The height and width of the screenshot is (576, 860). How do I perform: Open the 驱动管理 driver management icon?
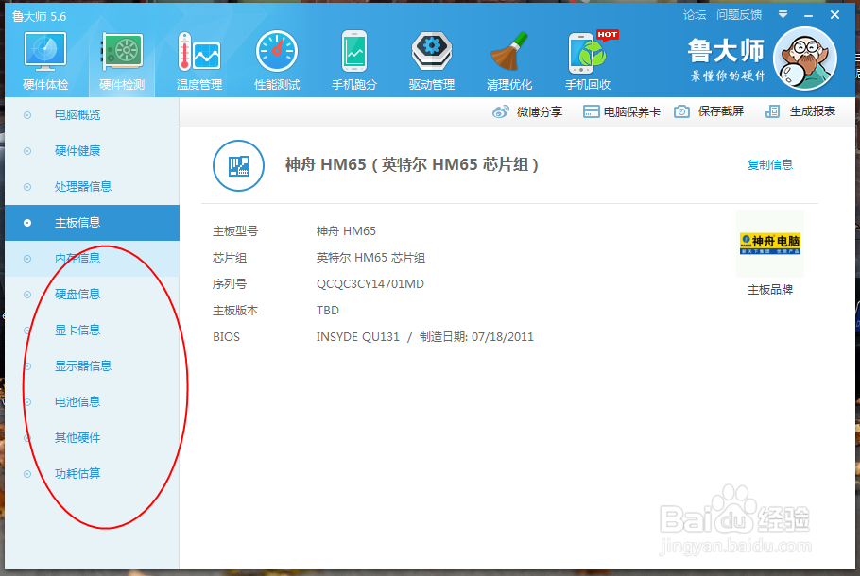tap(432, 52)
